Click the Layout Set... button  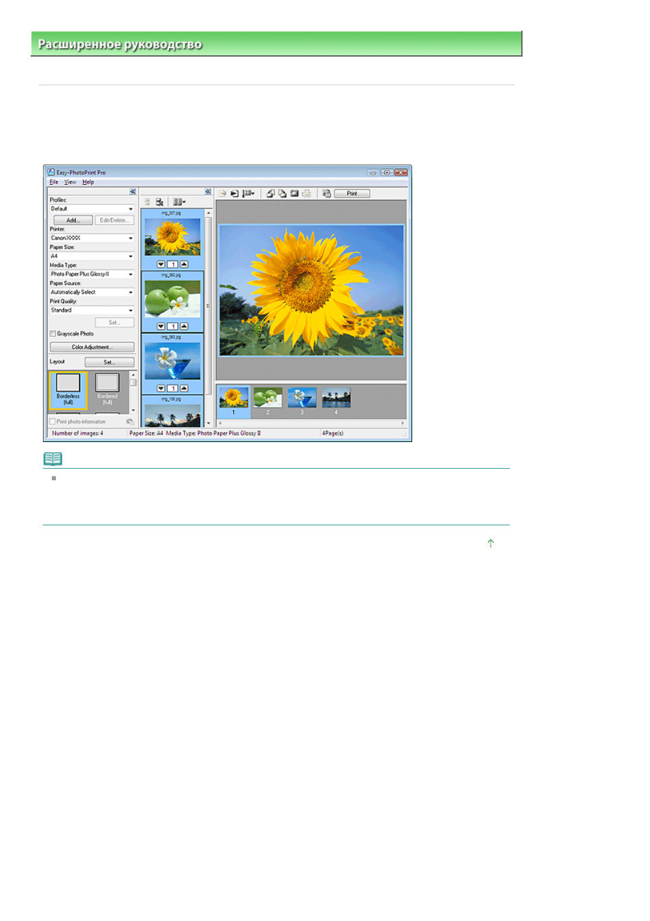[109, 362]
